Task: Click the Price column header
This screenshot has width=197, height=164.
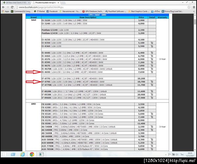Action: [141, 17]
